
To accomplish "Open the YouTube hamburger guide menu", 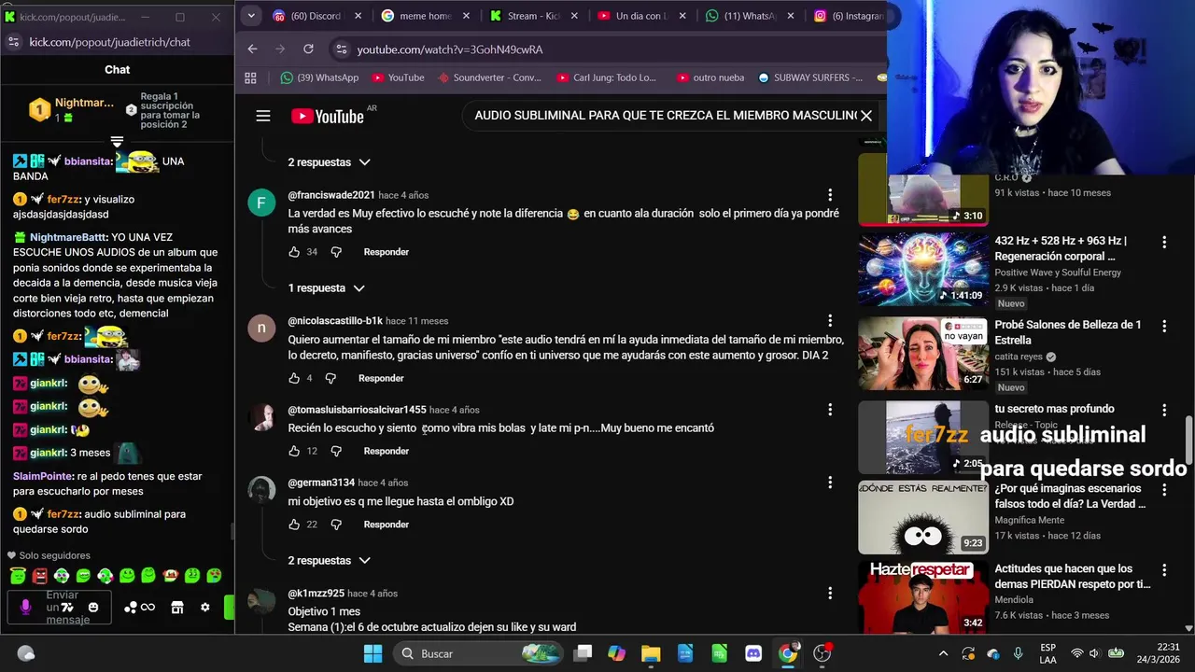I will coord(263,116).
